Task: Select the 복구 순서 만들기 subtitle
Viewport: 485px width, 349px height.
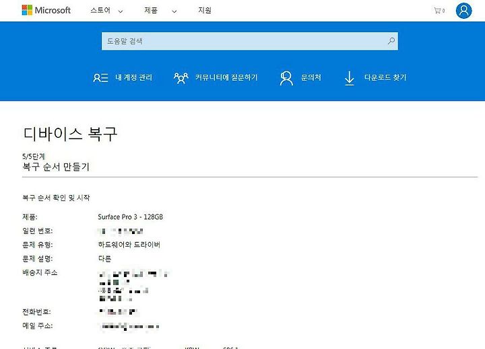Action: click(56, 167)
